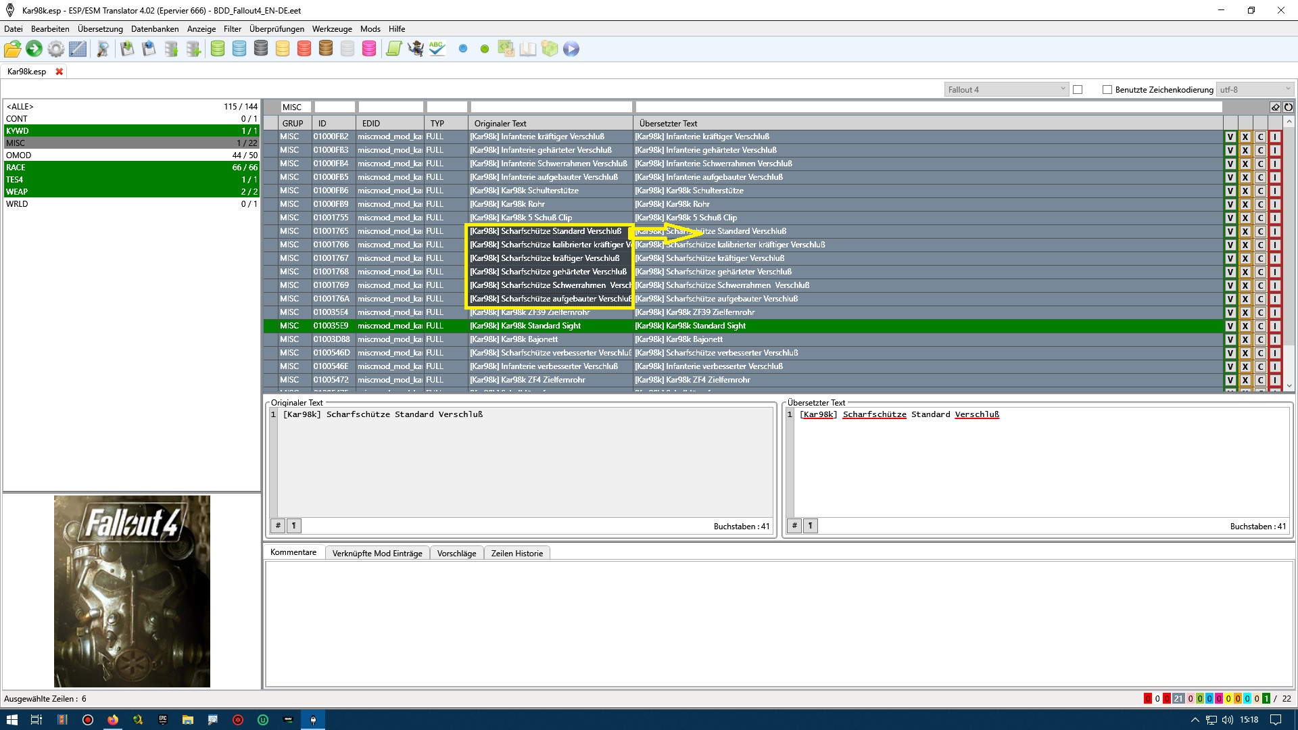Click the blue play arrow toolbar icon
This screenshot has width=1298, height=730.
571,49
